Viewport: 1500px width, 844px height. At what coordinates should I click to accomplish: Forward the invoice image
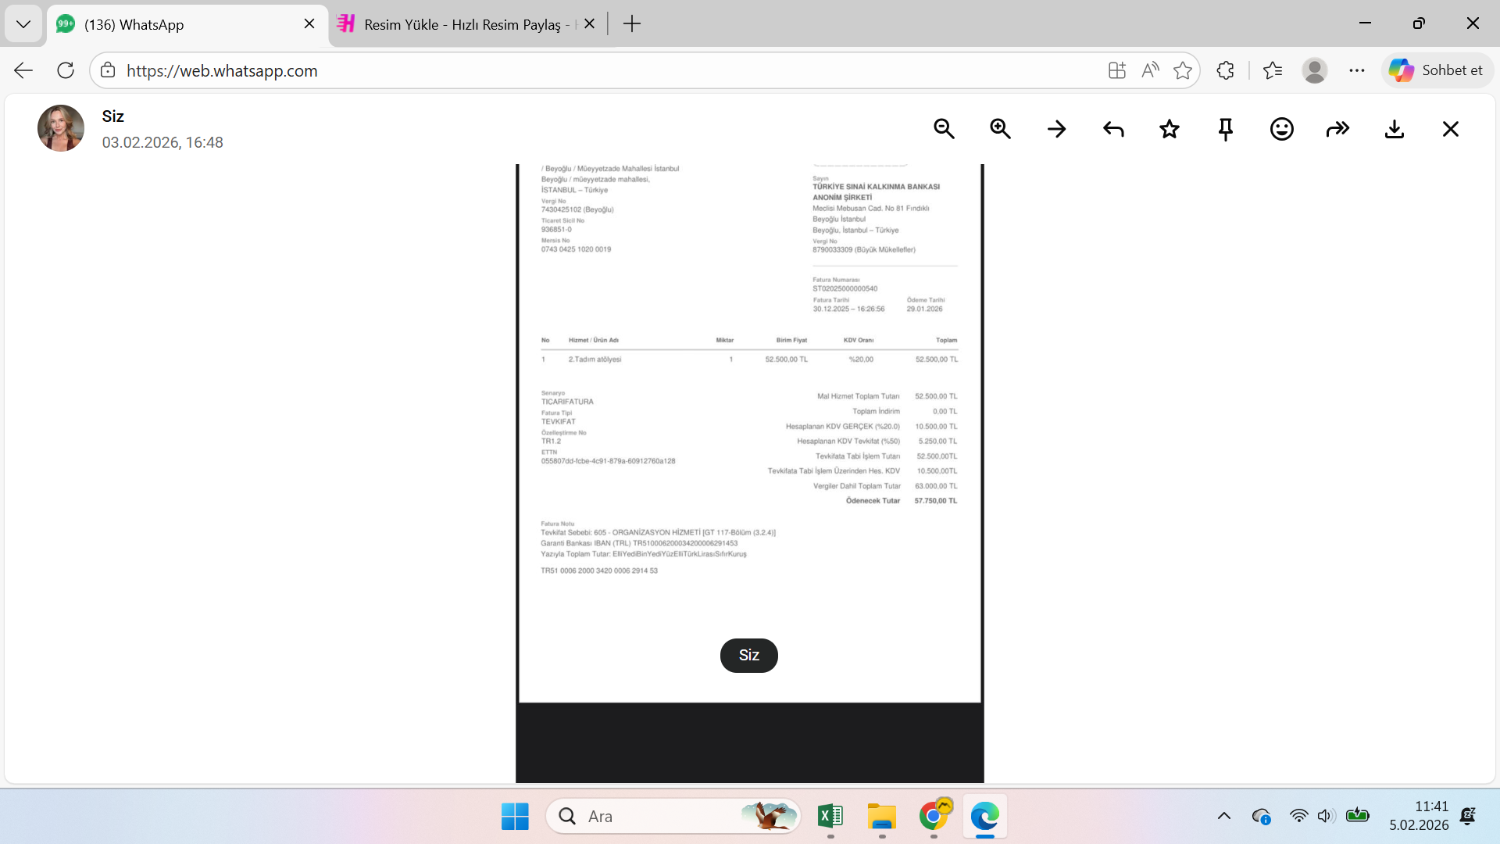[1338, 129]
